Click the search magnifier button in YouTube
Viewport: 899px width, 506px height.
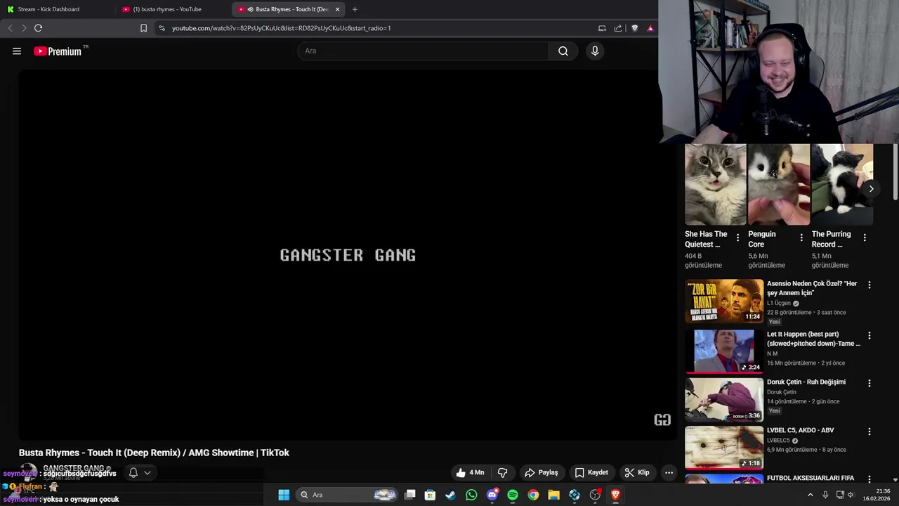(563, 51)
